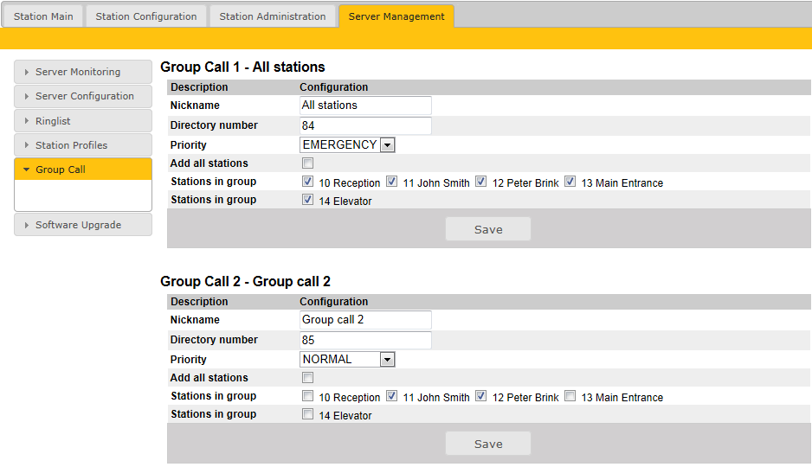812x467 pixels.
Task: Collapse the Group Call sidebar section
Action: (x=83, y=170)
